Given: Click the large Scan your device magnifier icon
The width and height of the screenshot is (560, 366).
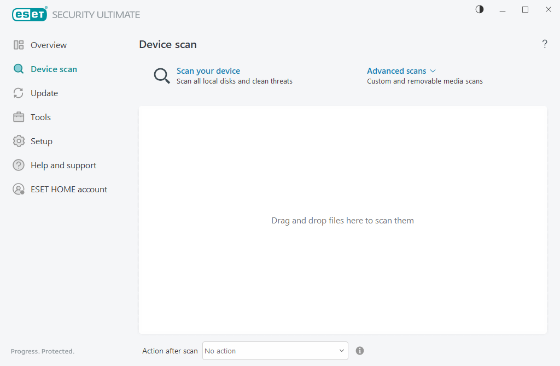Looking at the screenshot, I should tap(162, 76).
